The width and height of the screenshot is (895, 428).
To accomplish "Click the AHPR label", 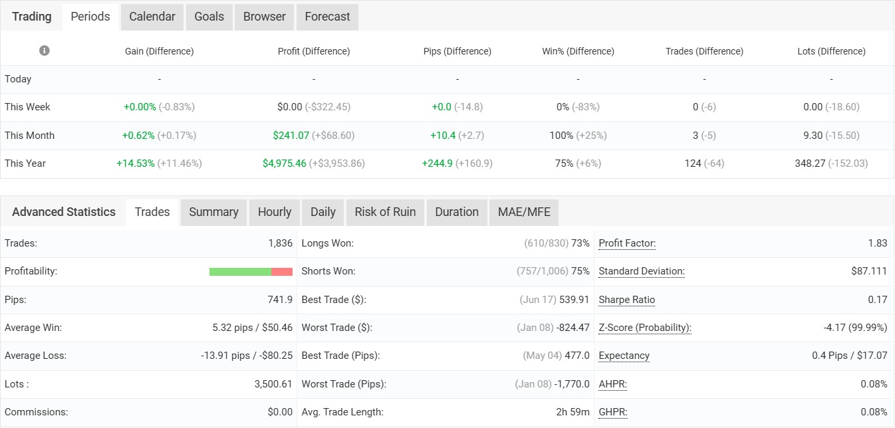I will click(x=613, y=384).
